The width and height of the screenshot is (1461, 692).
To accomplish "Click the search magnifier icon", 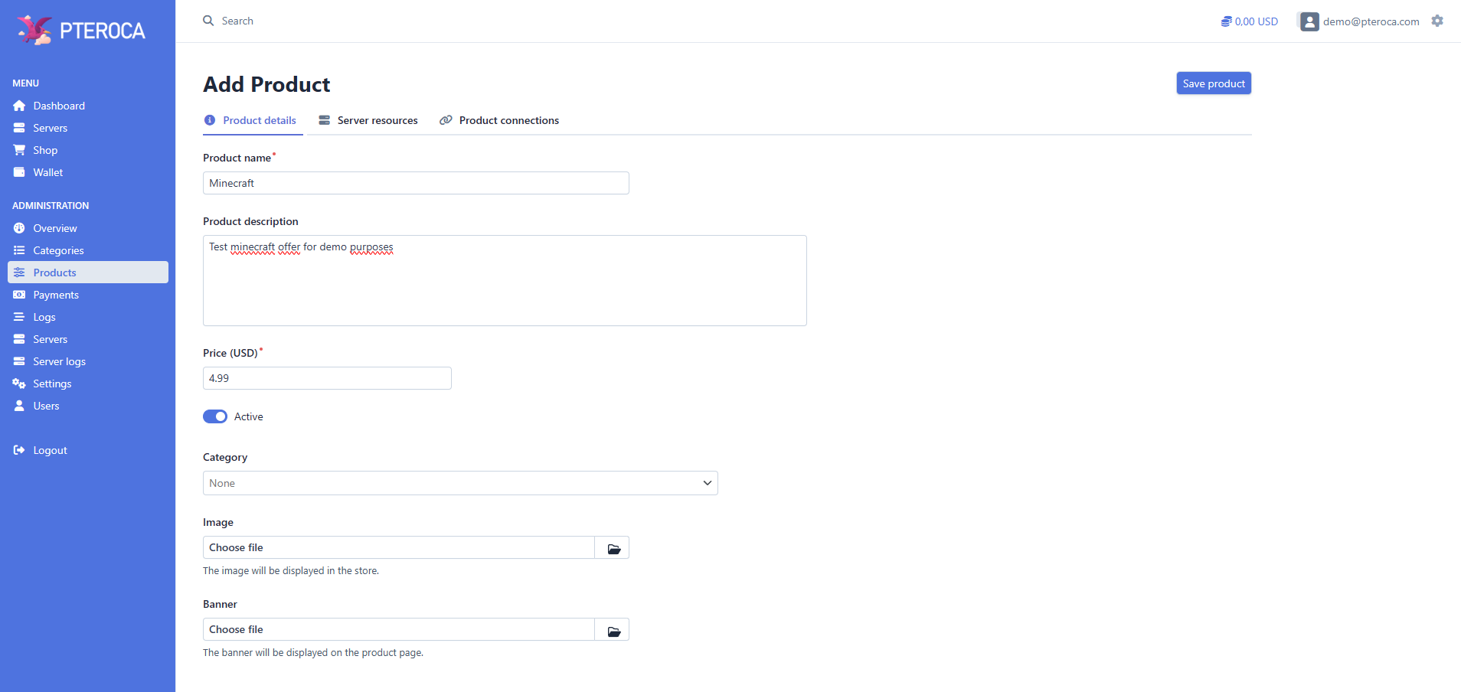I will point(208,21).
